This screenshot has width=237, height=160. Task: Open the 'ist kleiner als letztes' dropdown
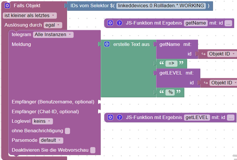[x=30, y=15]
